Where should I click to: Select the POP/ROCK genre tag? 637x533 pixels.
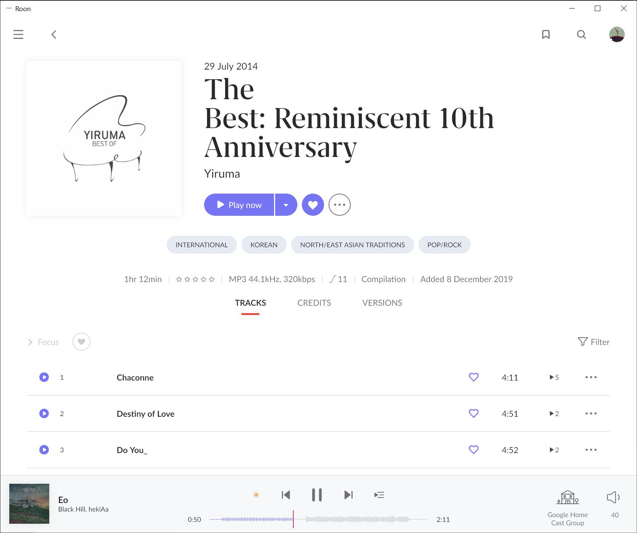point(444,245)
